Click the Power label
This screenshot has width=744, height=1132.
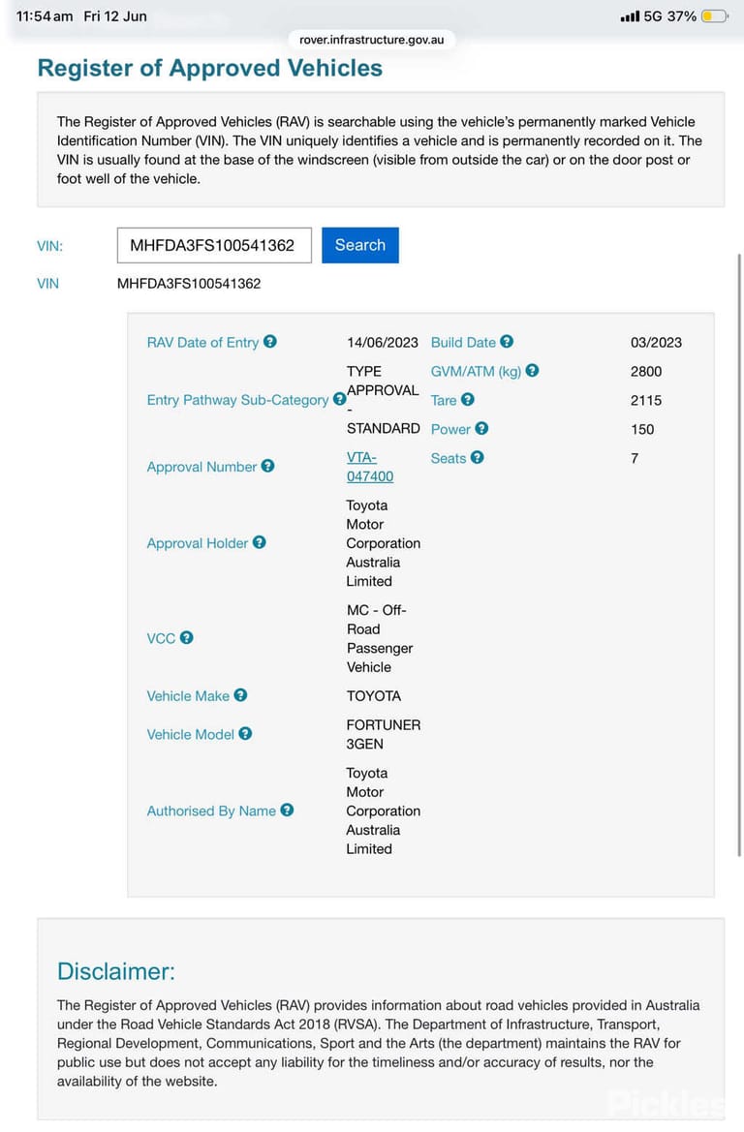450,429
